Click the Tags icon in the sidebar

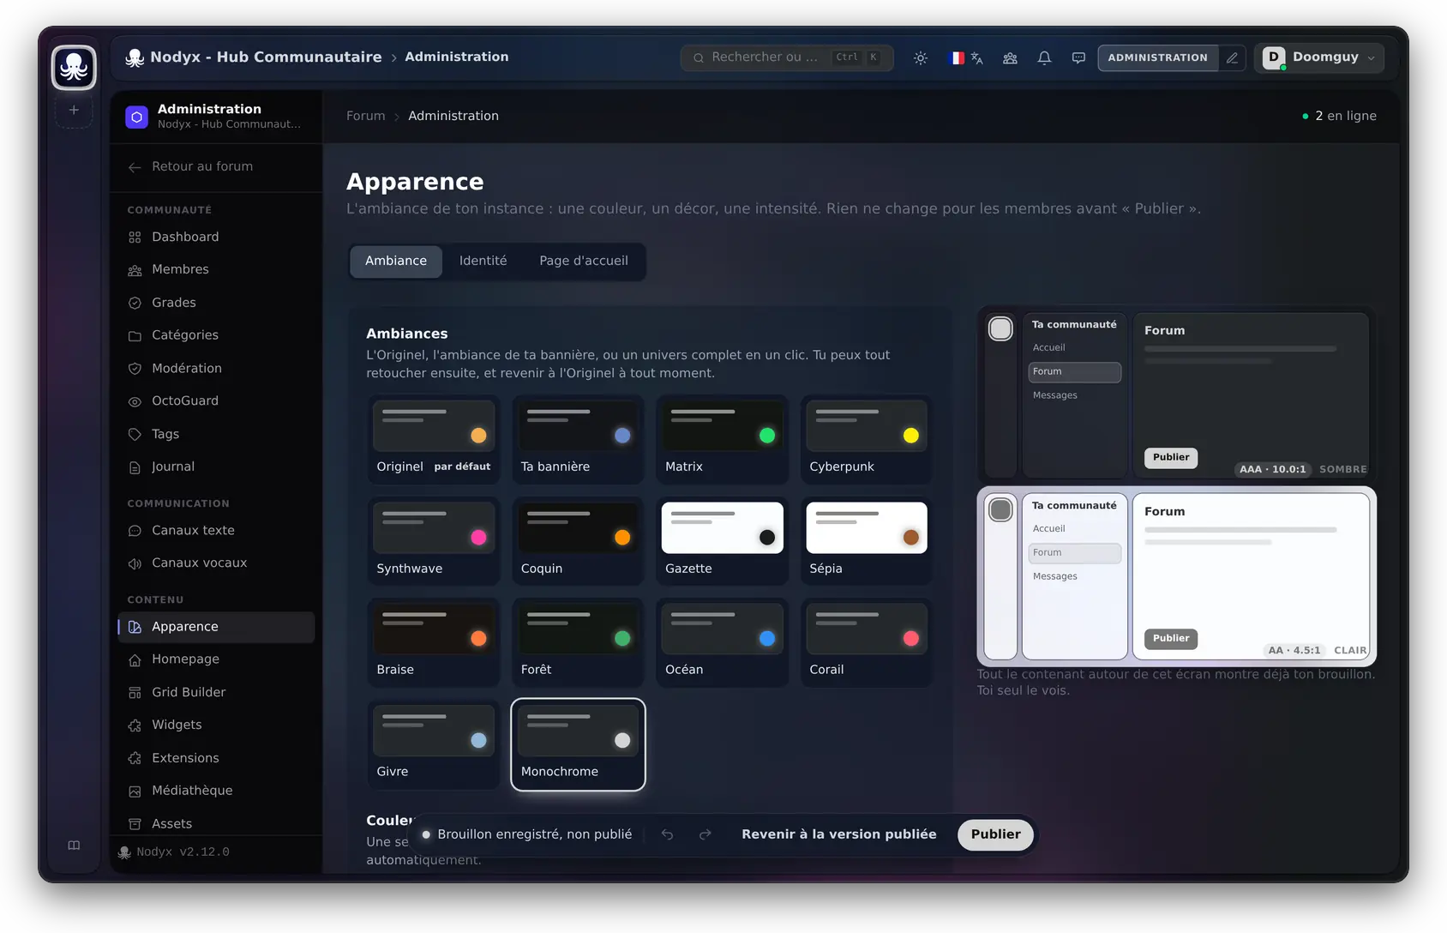pyautogui.click(x=135, y=435)
